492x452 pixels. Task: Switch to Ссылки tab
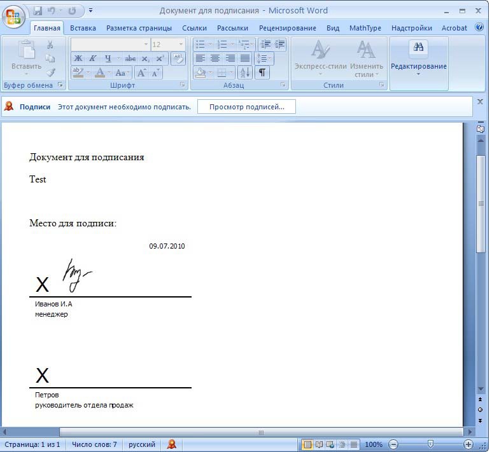(194, 28)
